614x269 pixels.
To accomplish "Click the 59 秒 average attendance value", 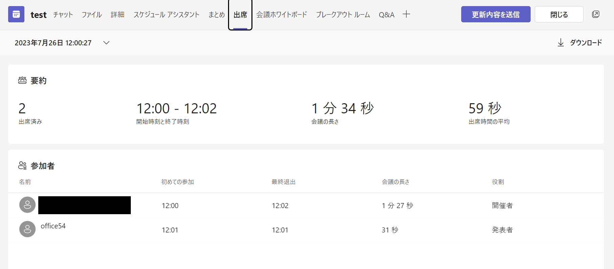I will (485, 108).
